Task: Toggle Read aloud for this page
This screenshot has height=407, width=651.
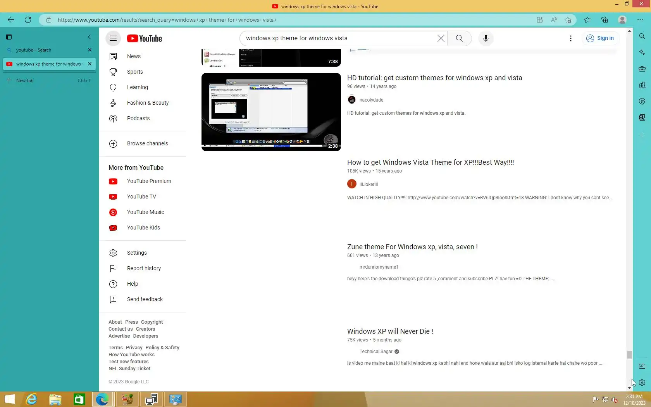Action: pos(554,20)
